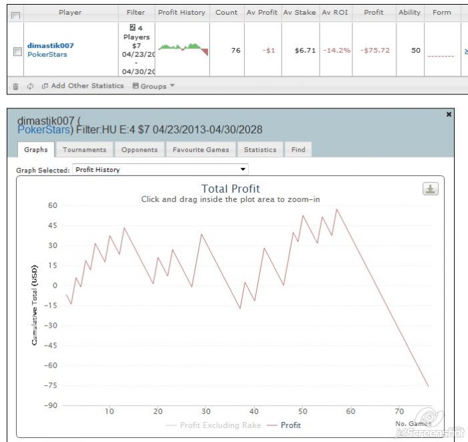Click the -14.2% Av ROI value
Viewport: 468px width, 442px height.
coord(337,50)
